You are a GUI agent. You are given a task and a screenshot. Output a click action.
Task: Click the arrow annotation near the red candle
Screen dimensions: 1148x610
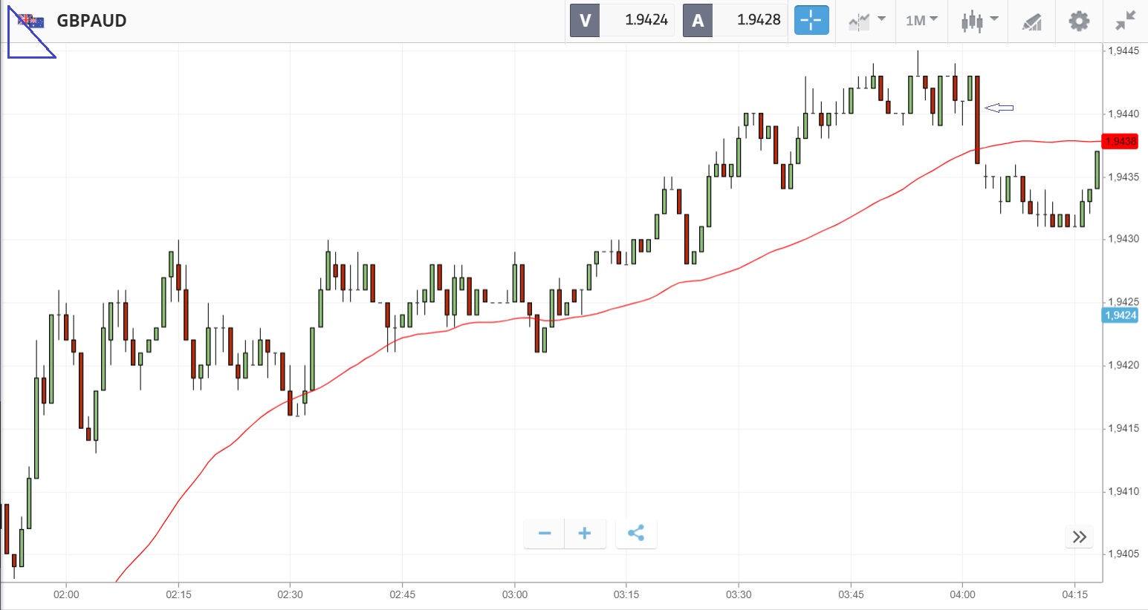[x=999, y=108]
